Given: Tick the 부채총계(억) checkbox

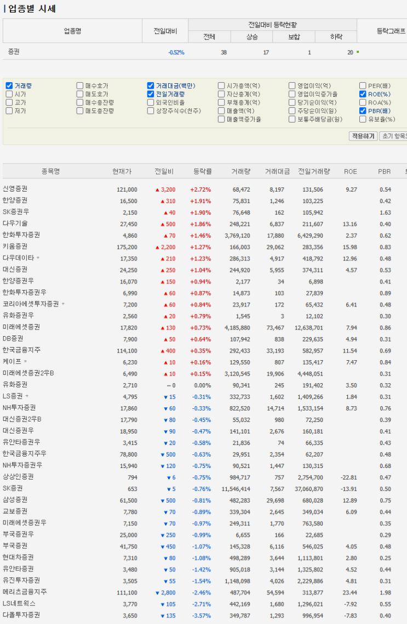Looking at the screenshot, I should [x=221, y=102].
